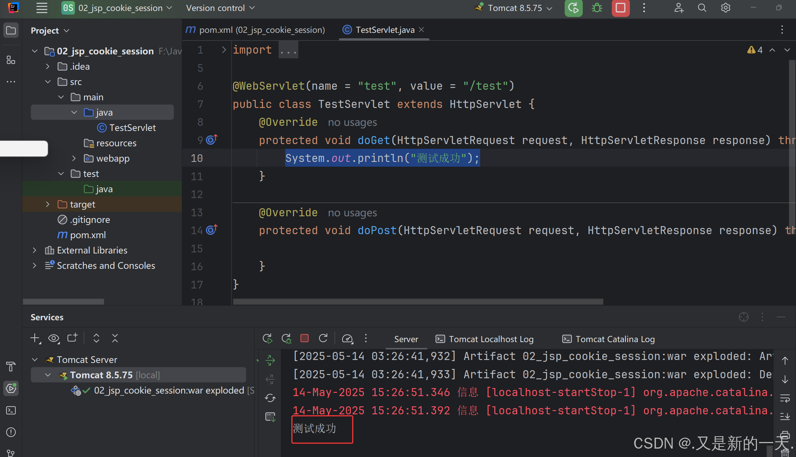The height and width of the screenshot is (457, 796).
Task: Select TestServlet class in project tree
Action: tap(132, 128)
